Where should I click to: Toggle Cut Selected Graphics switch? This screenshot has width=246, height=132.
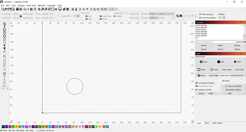click(196, 83)
